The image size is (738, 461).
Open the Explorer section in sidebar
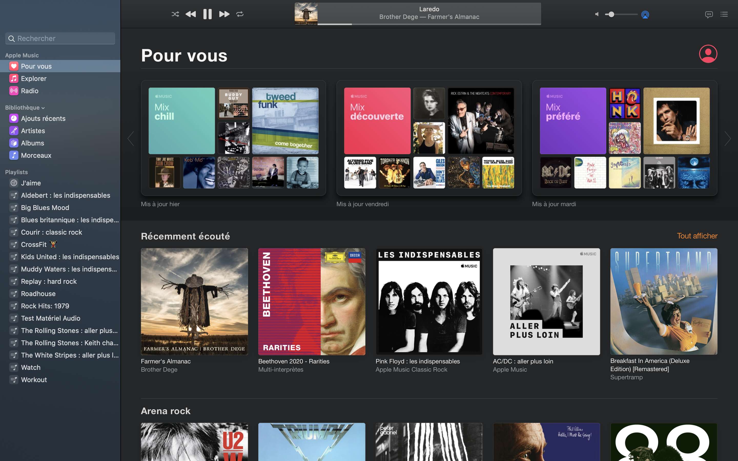point(34,78)
